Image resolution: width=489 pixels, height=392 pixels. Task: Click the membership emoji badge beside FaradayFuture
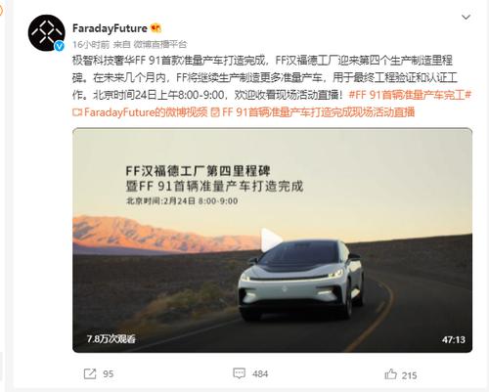(156, 28)
